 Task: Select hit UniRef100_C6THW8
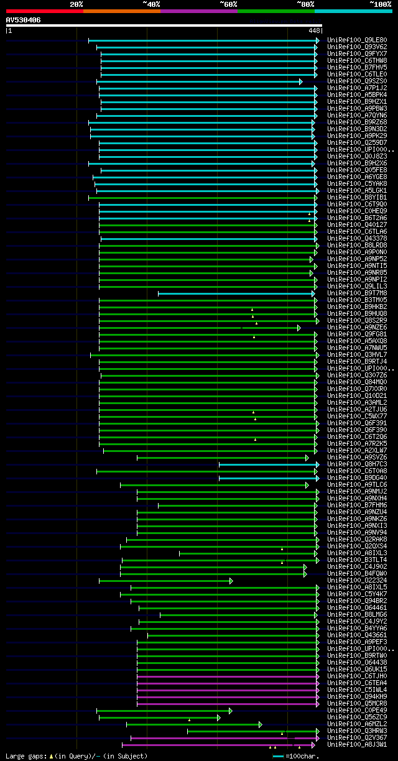(357, 61)
